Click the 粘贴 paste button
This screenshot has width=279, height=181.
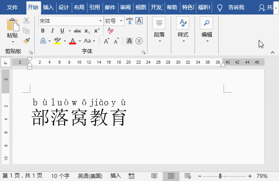pyautogui.click(x=12, y=30)
